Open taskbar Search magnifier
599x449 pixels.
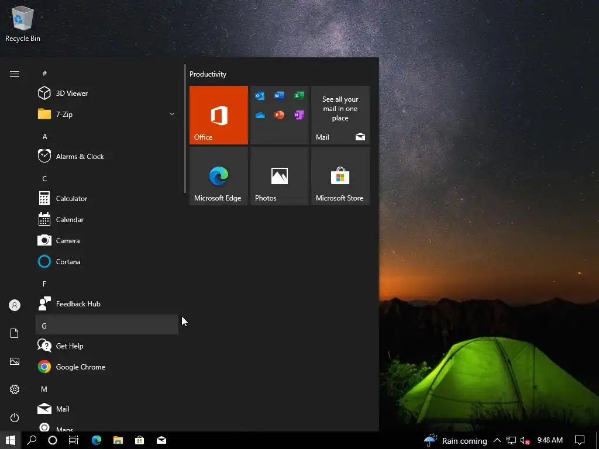[32, 440]
